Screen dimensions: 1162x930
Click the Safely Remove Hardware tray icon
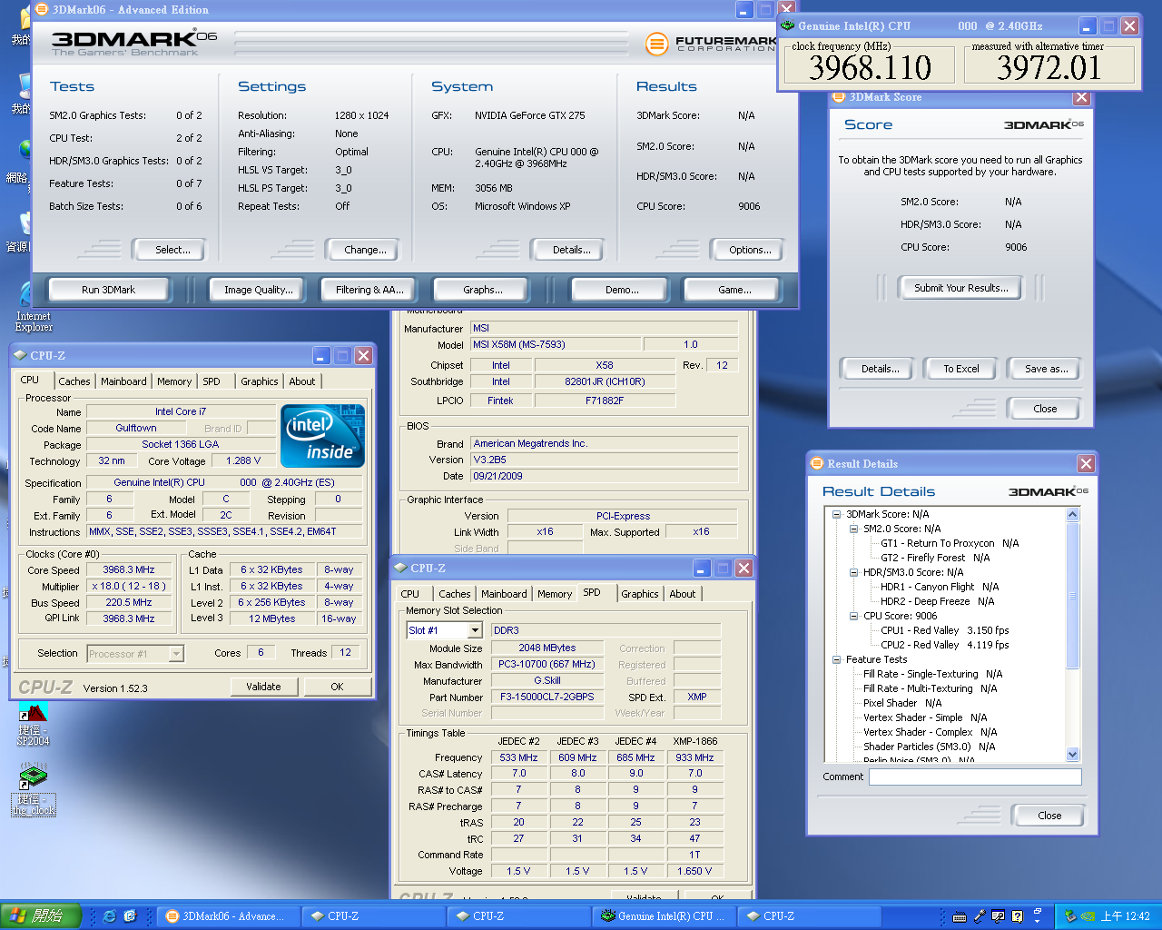1070,916
